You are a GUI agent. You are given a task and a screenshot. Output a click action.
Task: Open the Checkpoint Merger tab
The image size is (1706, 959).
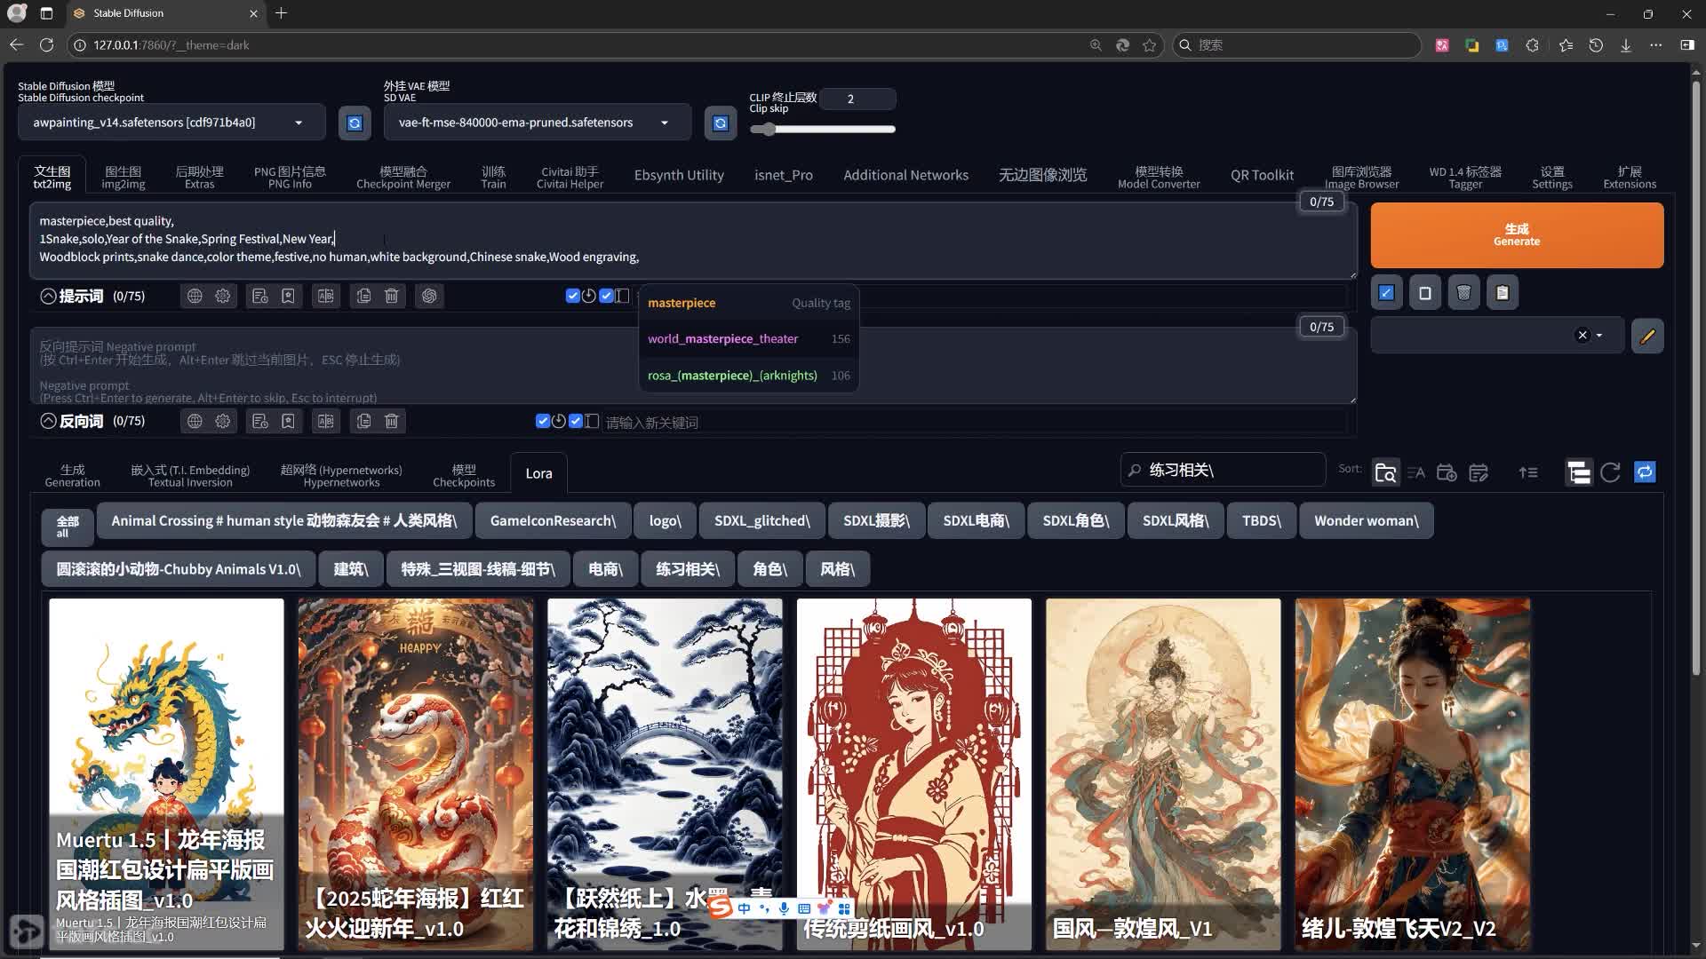tap(403, 177)
